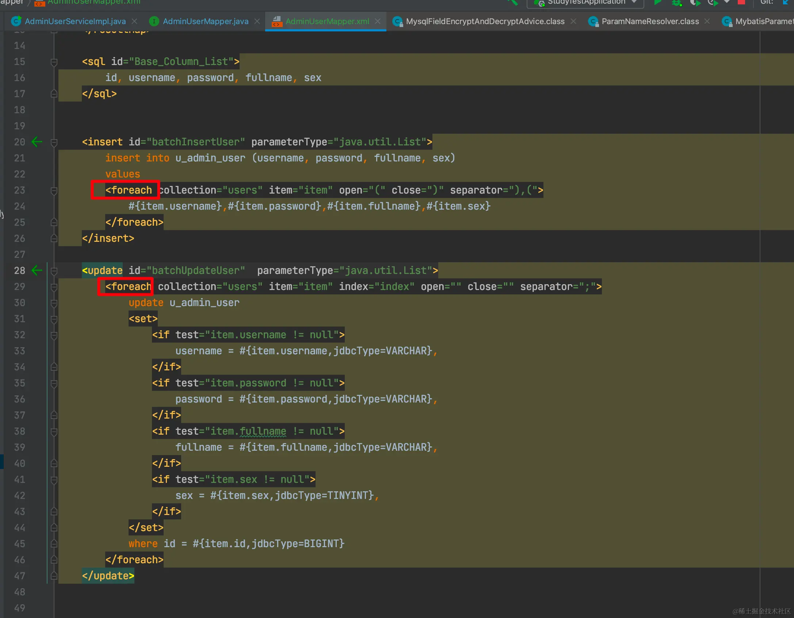Screen dimensions: 794x618
Task: Stop the running application red square
Action: (741, 2)
